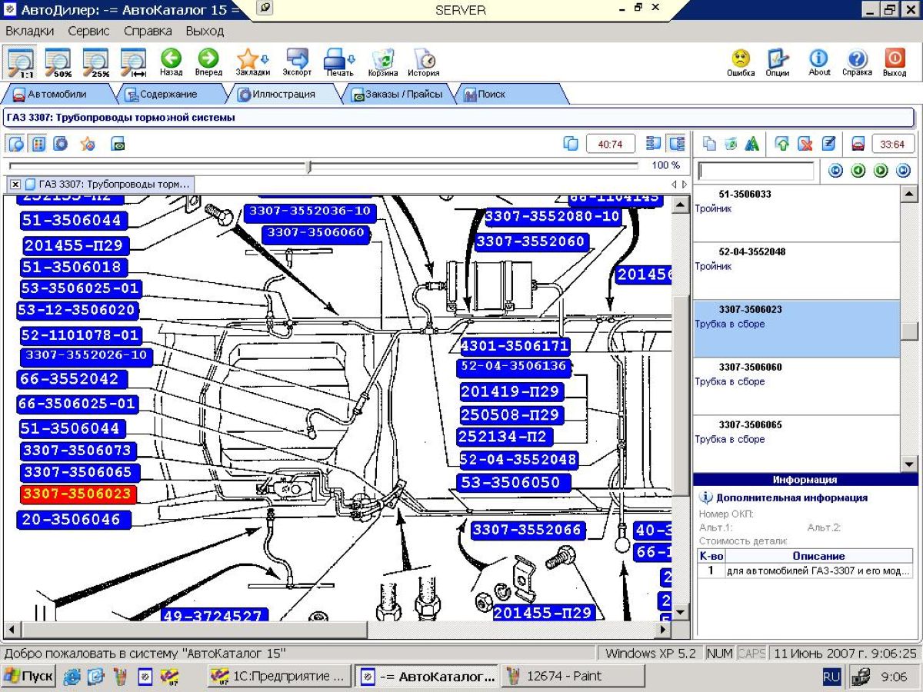
Task: Click the edit note icon in parts panel
Action: pos(828,144)
